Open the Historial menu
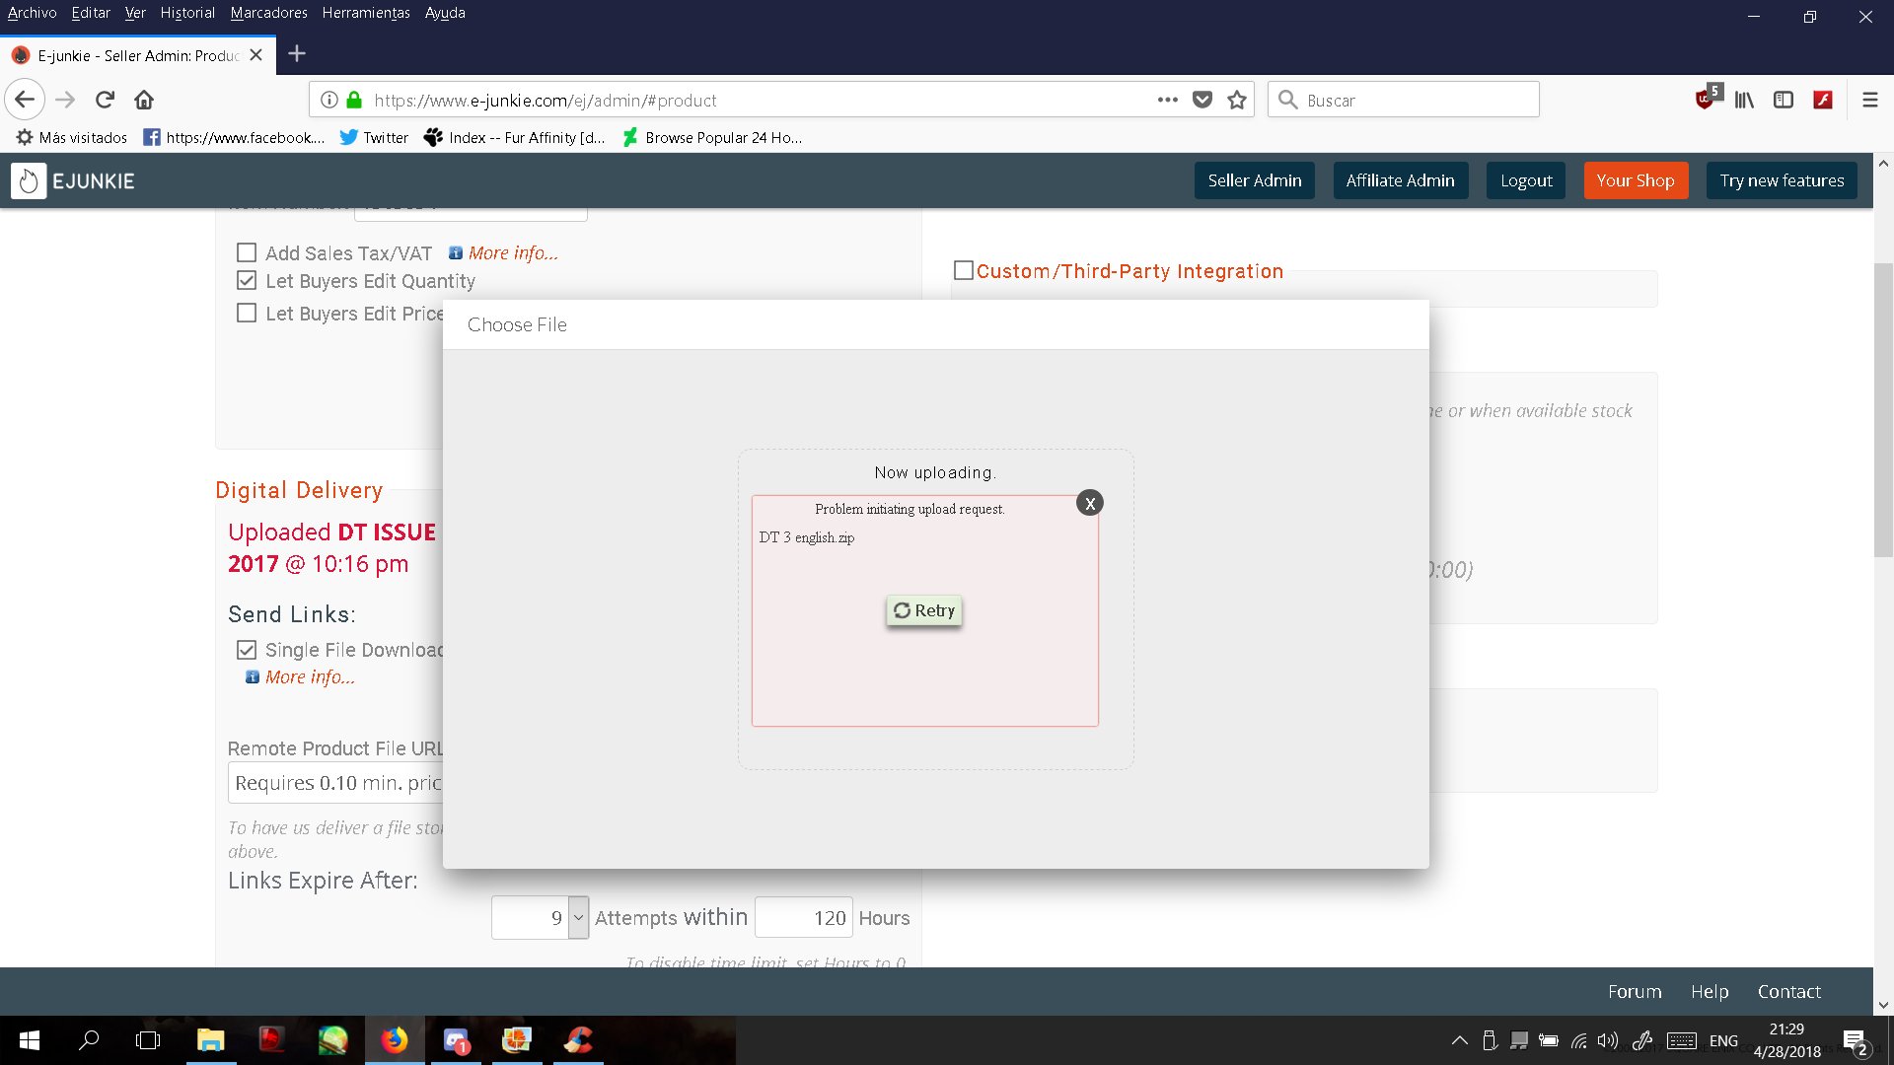Screen dimensions: 1894x1065 click(187, 13)
